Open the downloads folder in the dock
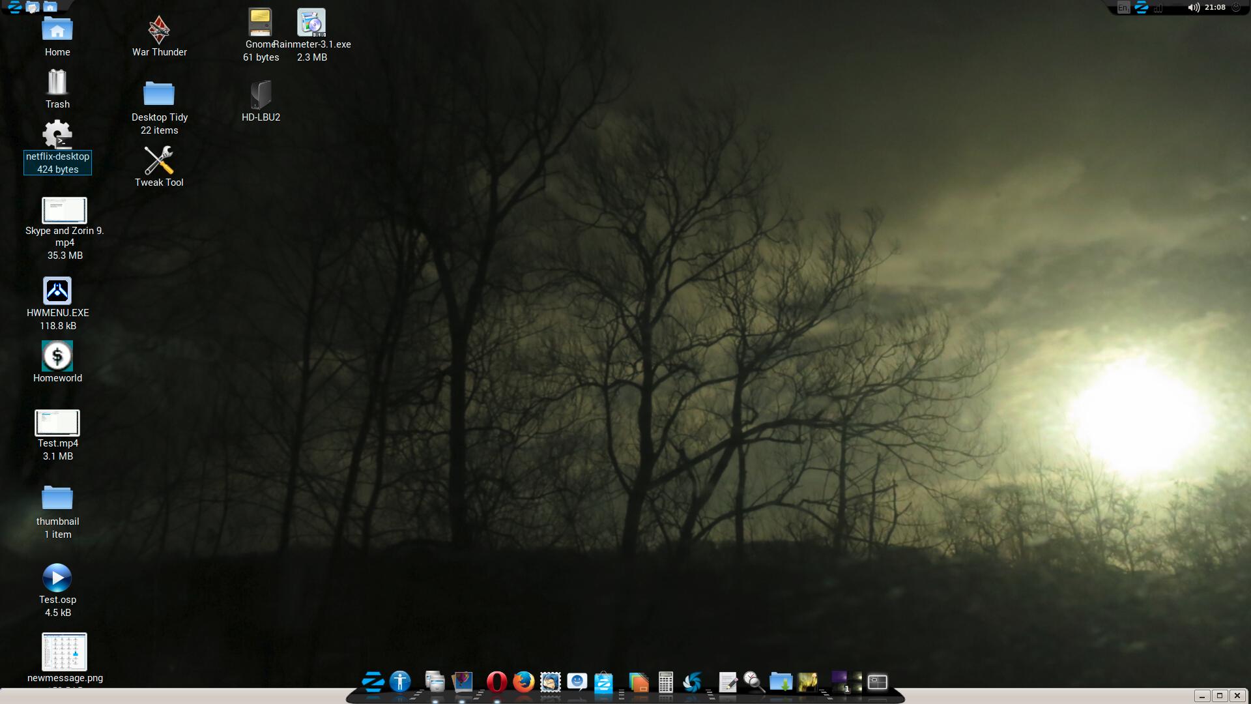This screenshot has width=1251, height=704. click(781, 682)
